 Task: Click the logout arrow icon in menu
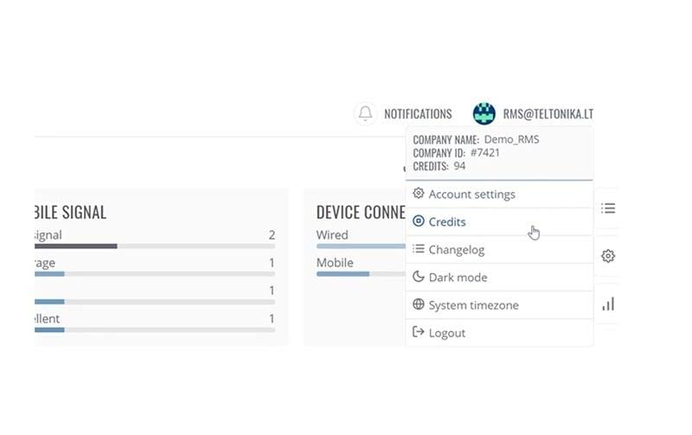(419, 333)
